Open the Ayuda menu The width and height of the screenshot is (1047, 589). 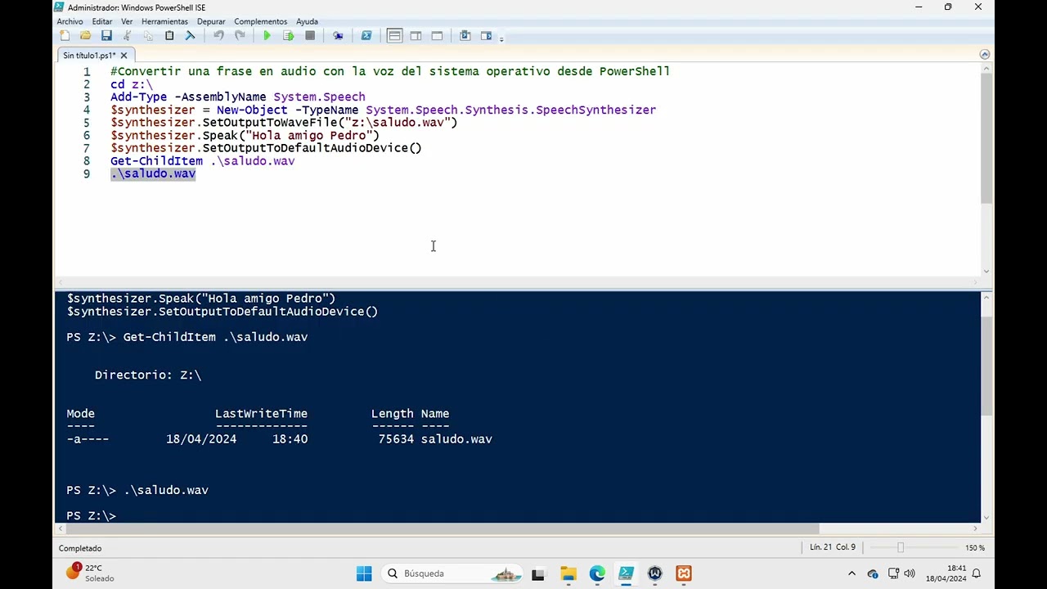[307, 21]
